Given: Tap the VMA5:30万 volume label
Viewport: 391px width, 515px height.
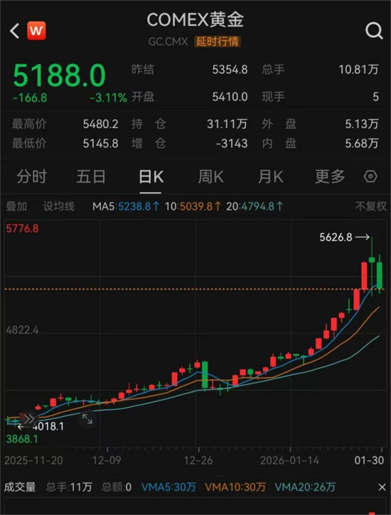Looking at the screenshot, I should (x=168, y=487).
